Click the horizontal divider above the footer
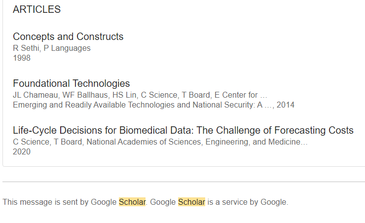The width and height of the screenshot is (365, 223). [183, 182]
